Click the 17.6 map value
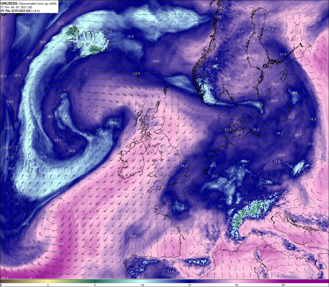Screen dimensions: 329x287 pyautogui.click(x=271, y=30)
